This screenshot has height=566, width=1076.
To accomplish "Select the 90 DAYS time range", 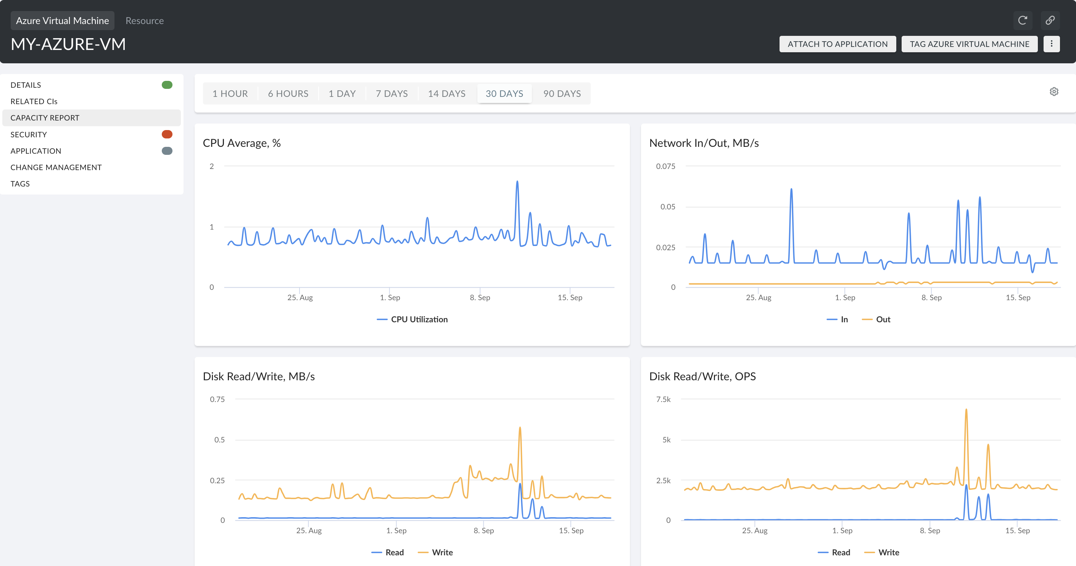I will coord(562,93).
